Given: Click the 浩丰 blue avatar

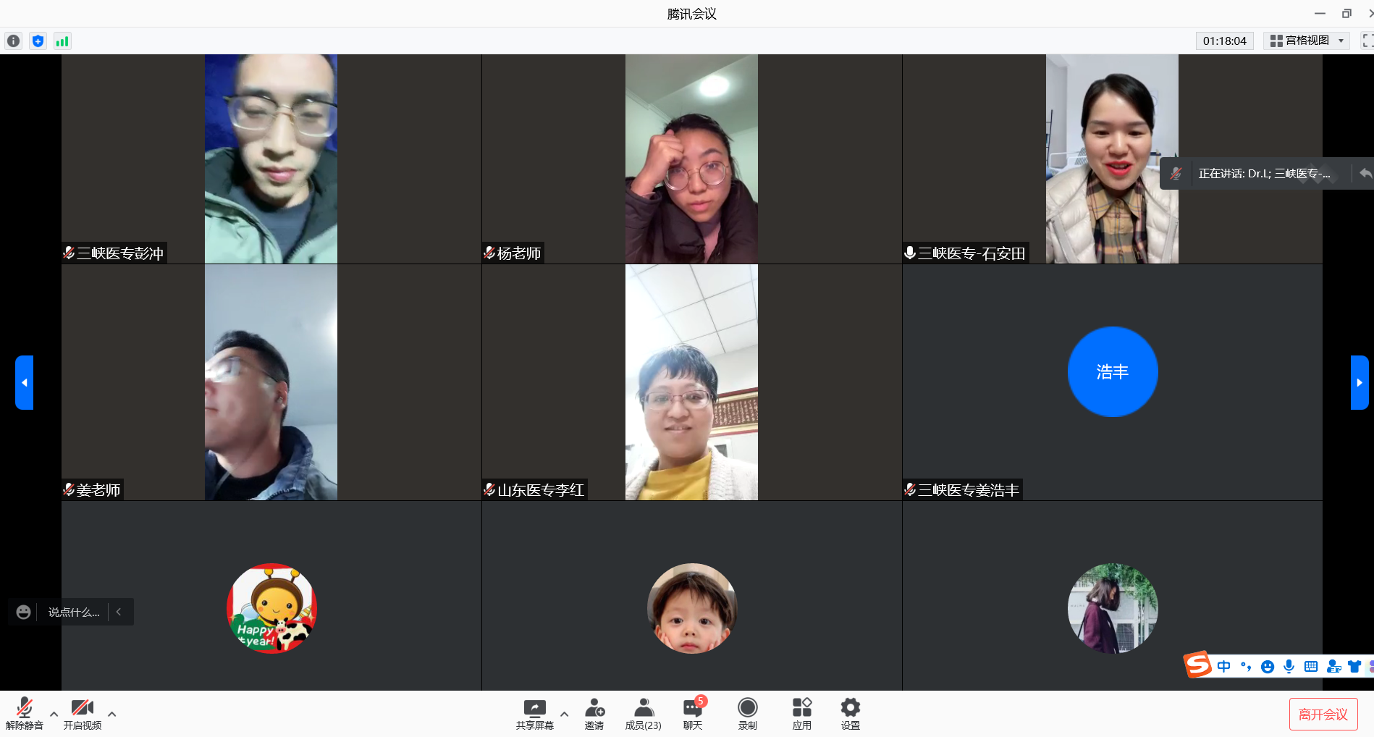Looking at the screenshot, I should (x=1113, y=371).
